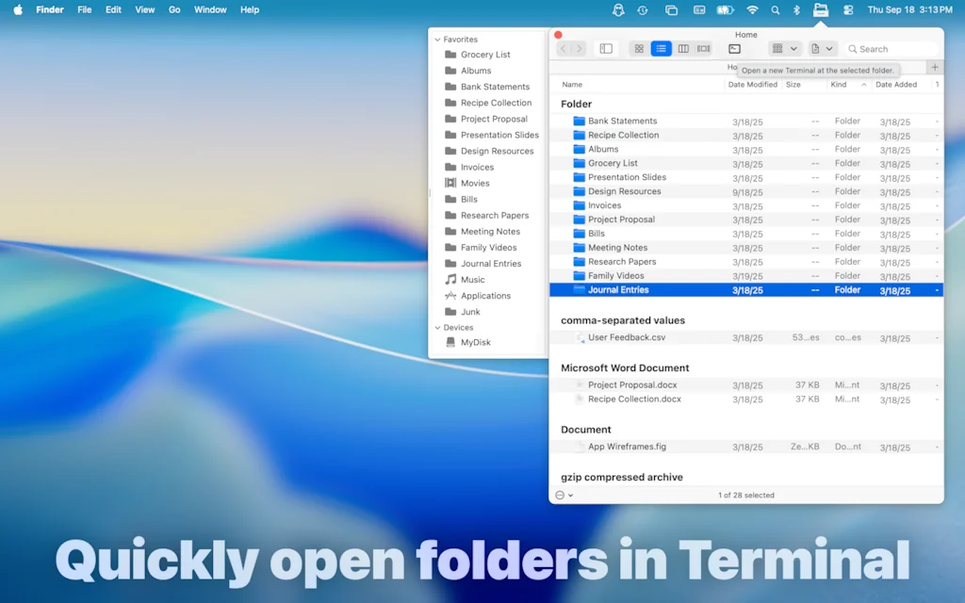The height and width of the screenshot is (603, 965).
Task: Open a new tab with the plus button
Action: coord(934,67)
